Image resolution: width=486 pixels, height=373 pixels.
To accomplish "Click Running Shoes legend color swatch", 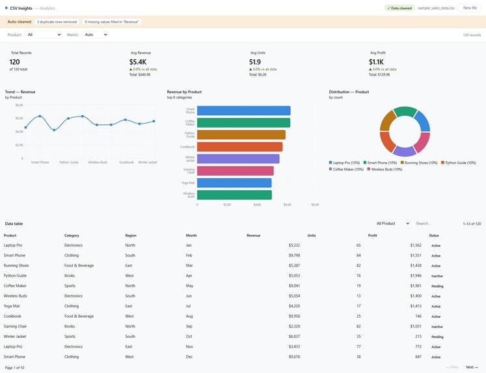I will point(402,163).
